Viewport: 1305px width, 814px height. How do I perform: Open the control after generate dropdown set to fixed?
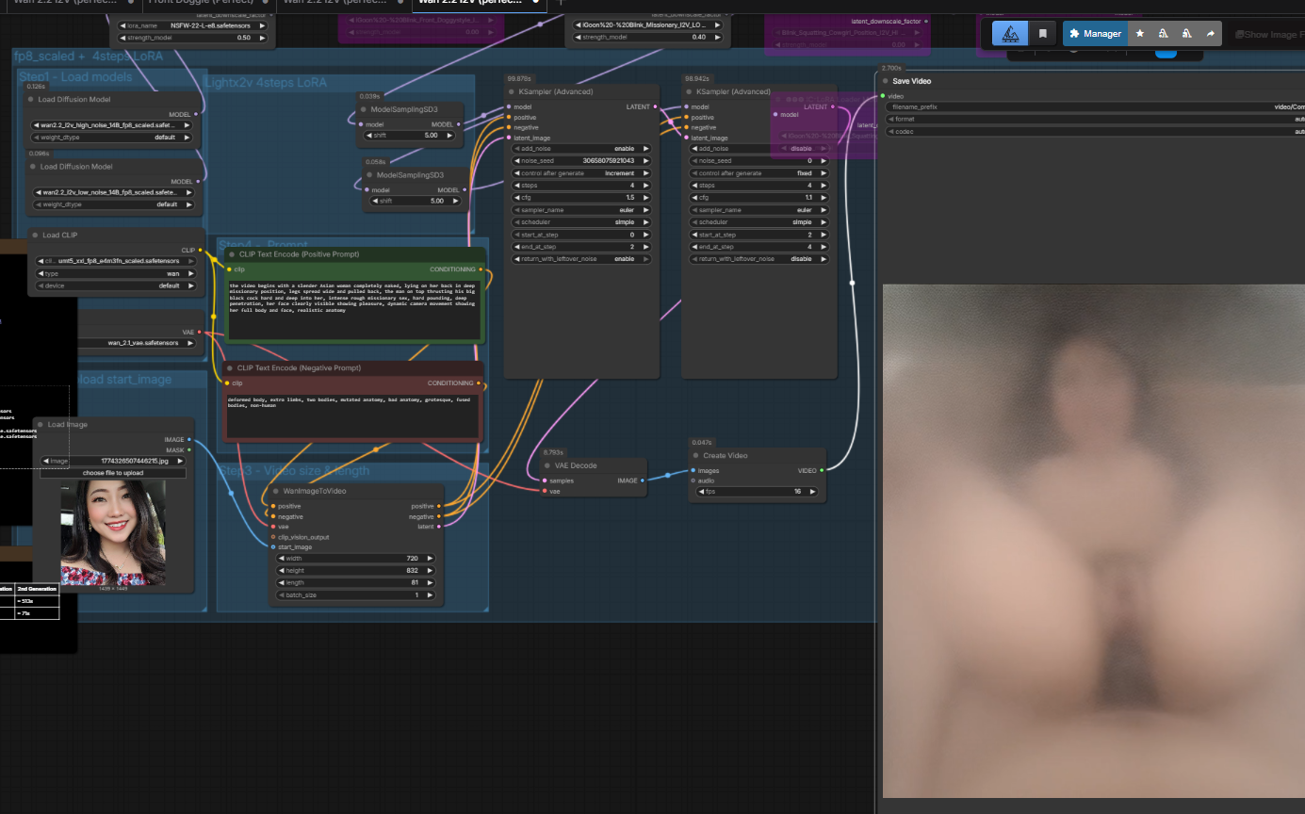pyautogui.click(x=759, y=173)
